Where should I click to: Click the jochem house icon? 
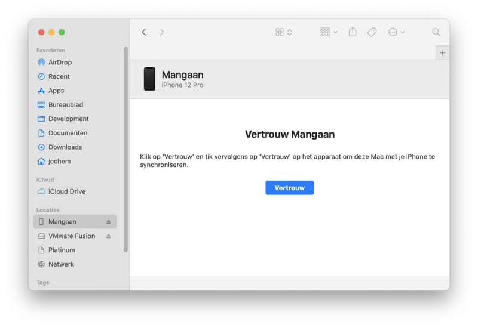coord(41,161)
